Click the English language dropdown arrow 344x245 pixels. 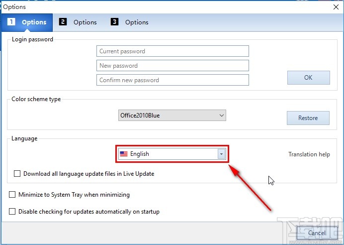tap(221, 154)
